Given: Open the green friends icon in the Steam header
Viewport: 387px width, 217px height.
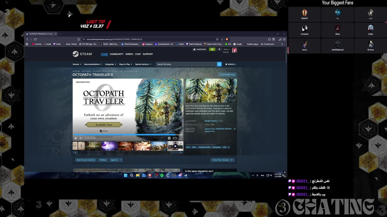Looking at the screenshot, I should pos(212,49).
